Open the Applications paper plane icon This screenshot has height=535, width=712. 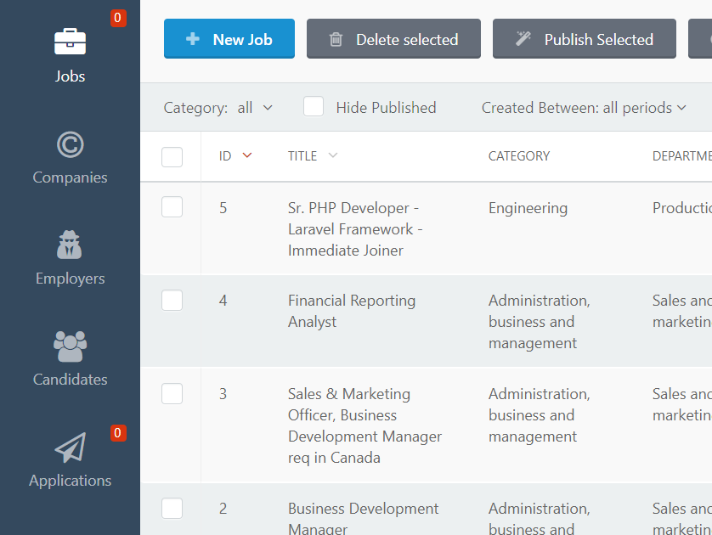[x=71, y=448]
